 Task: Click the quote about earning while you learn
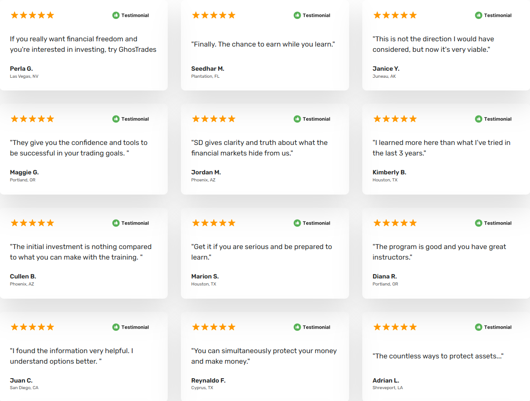click(263, 44)
